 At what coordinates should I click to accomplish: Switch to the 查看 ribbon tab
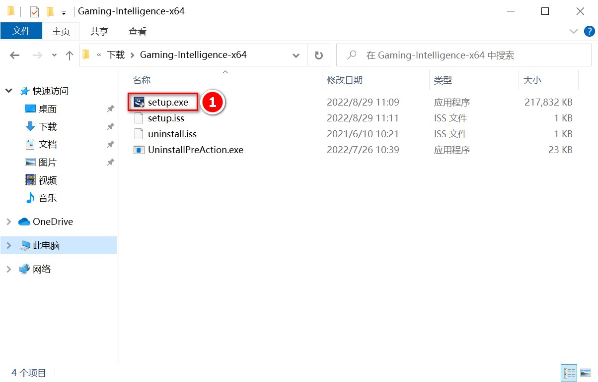pos(138,31)
